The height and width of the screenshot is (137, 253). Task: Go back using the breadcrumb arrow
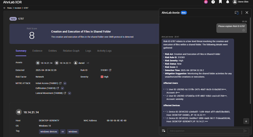point(5,8)
